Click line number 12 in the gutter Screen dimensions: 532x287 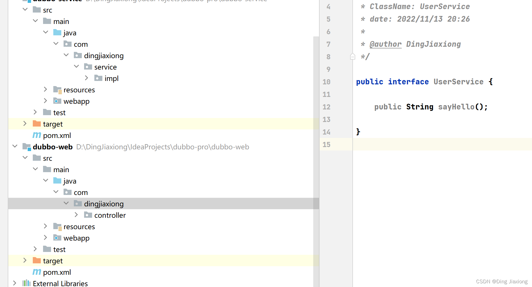pos(326,107)
